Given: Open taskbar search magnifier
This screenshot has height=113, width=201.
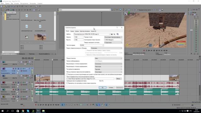Looking at the screenshot, I should pos(8,111).
